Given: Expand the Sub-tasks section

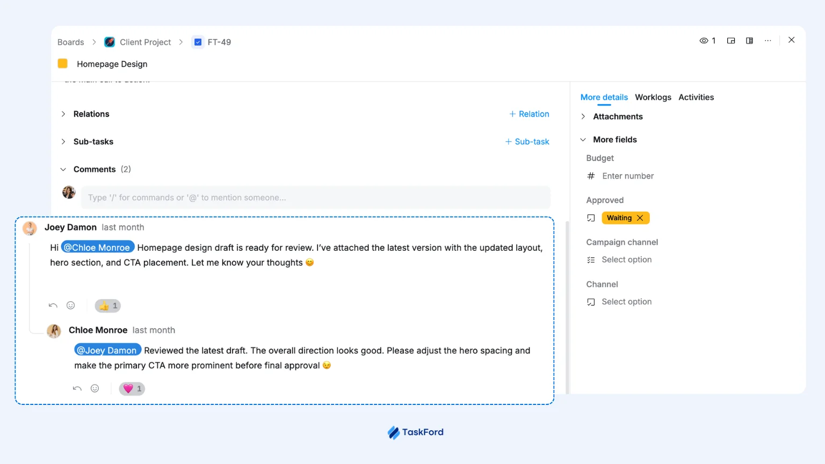Looking at the screenshot, I should click(63, 142).
